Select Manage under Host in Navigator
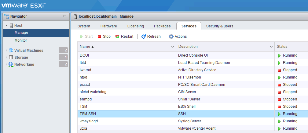Image resolution: width=308 pixels, height=133 pixels. [36, 33]
